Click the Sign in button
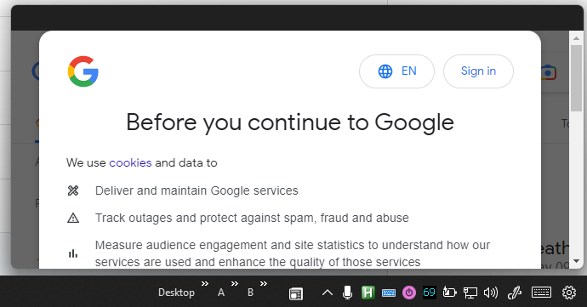 (478, 71)
